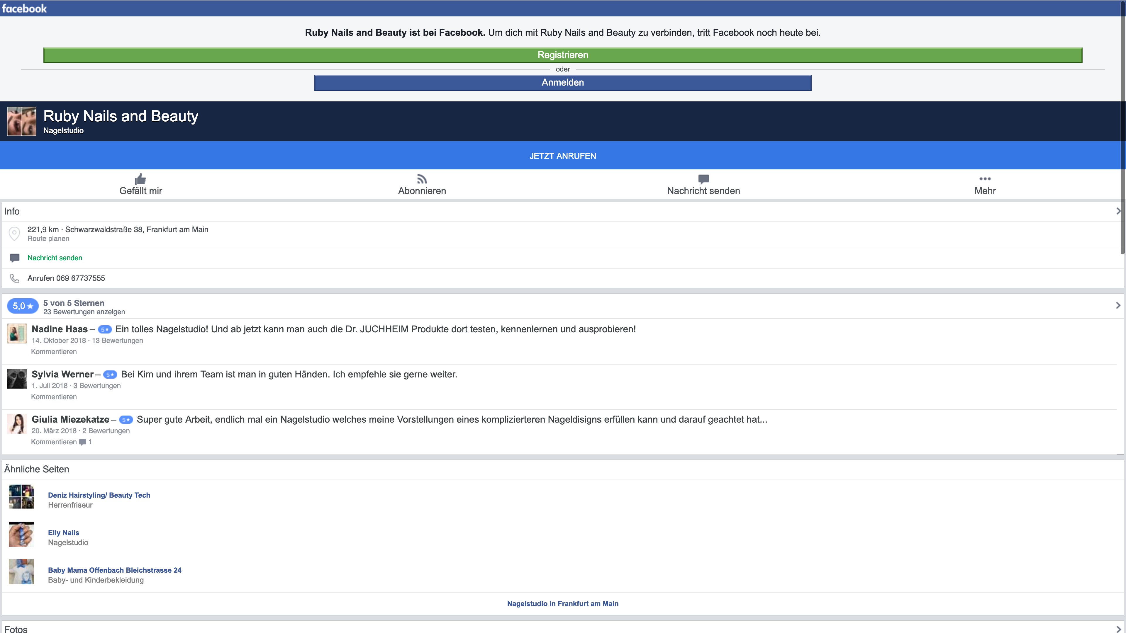Image resolution: width=1126 pixels, height=633 pixels.
Task: Expand the reviews section chevron arrow
Action: pos(1118,305)
